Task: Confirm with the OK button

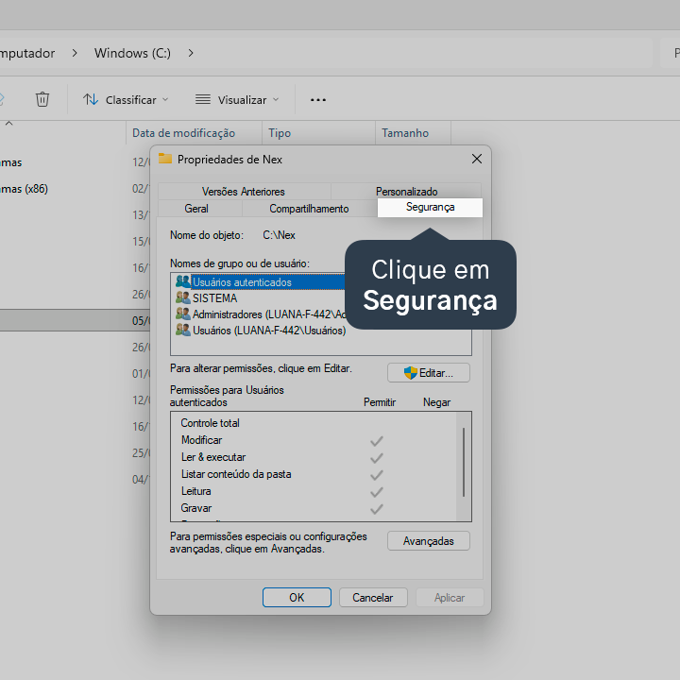Action: tap(297, 597)
